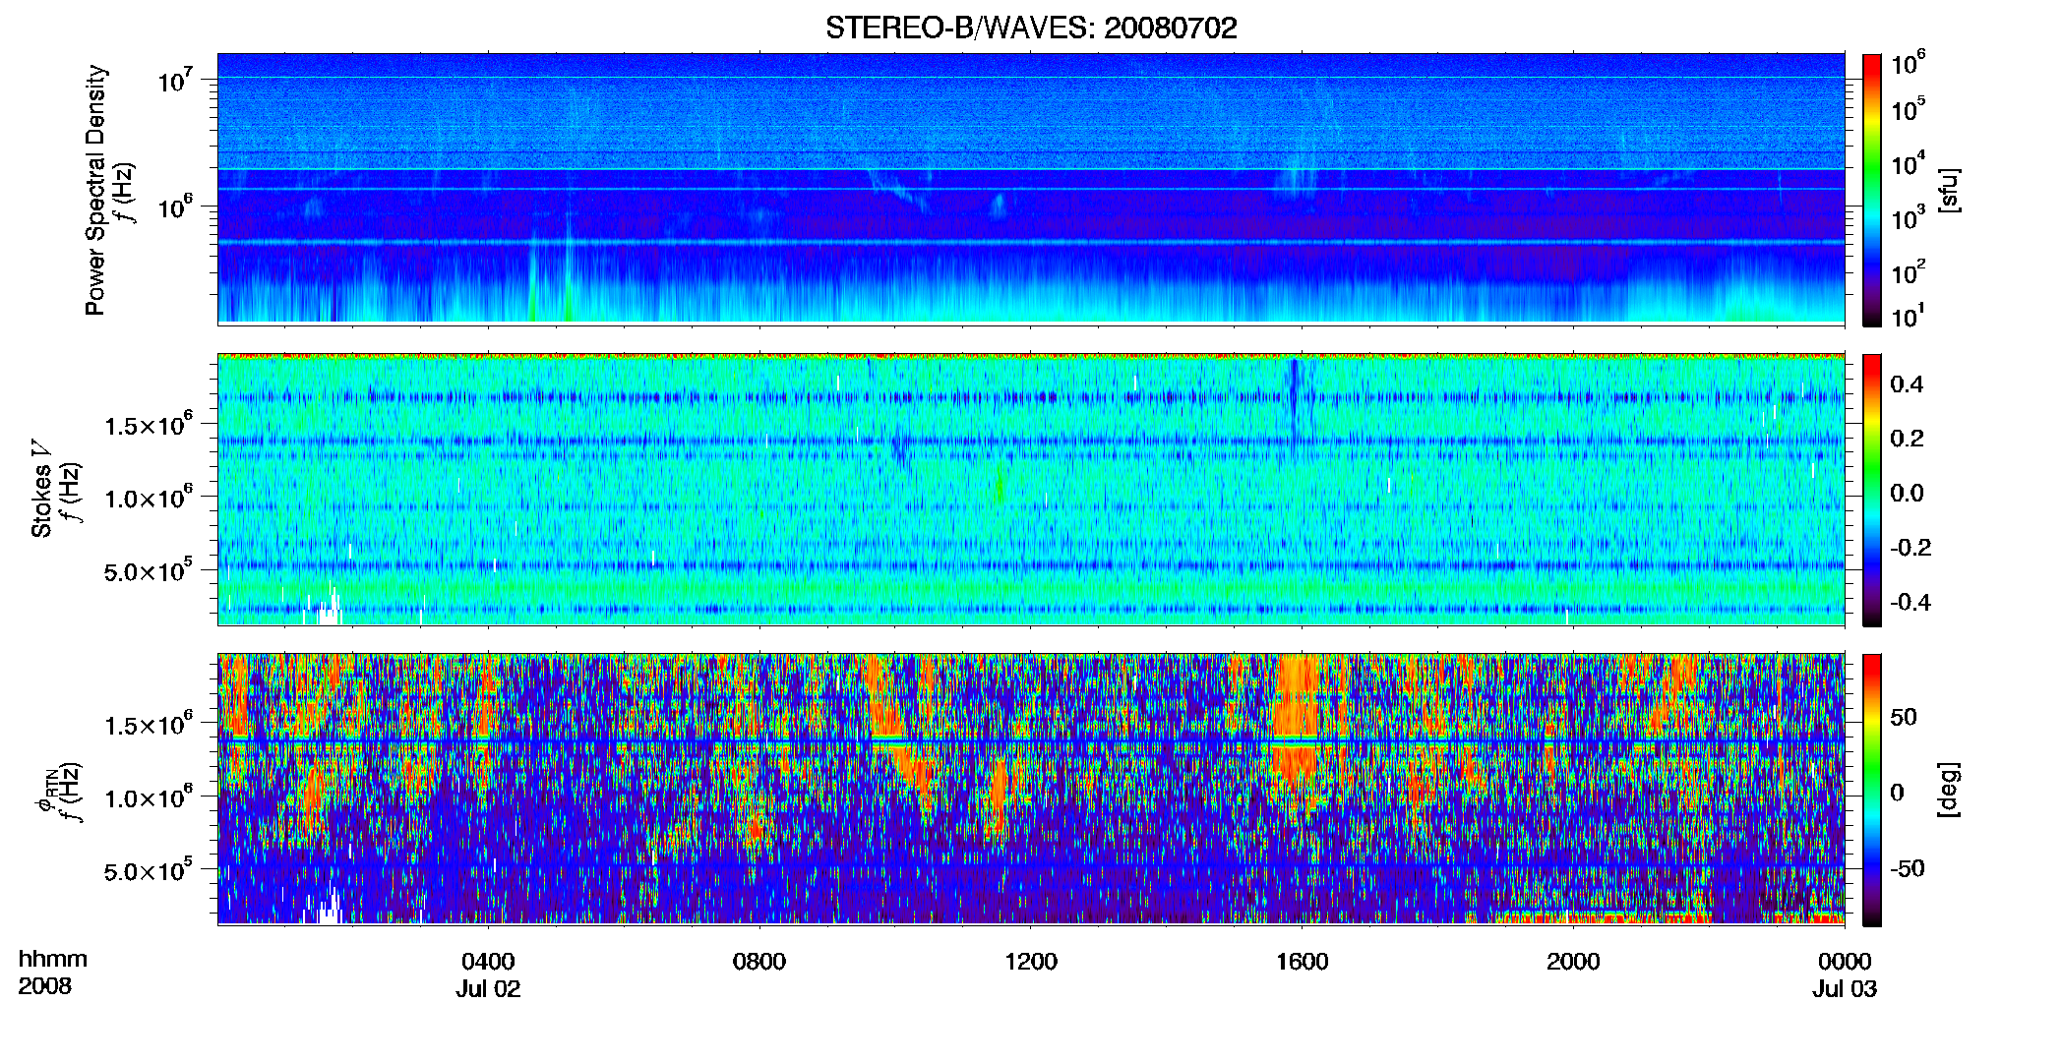
Task: Click the [deg] colorbar unit label
Action: click(1949, 790)
